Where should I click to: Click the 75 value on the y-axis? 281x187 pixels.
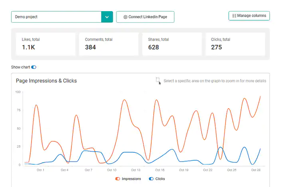coord(19,110)
